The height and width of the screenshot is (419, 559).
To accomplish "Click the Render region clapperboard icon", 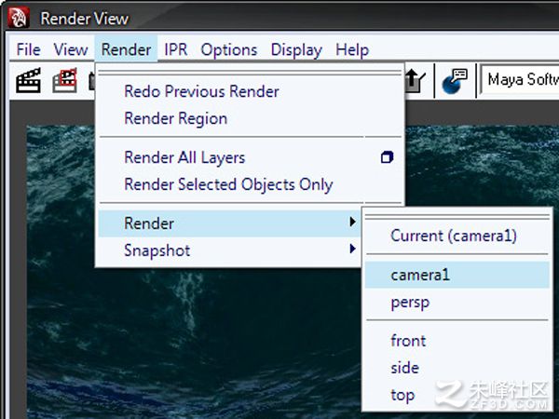I will coord(65,80).
